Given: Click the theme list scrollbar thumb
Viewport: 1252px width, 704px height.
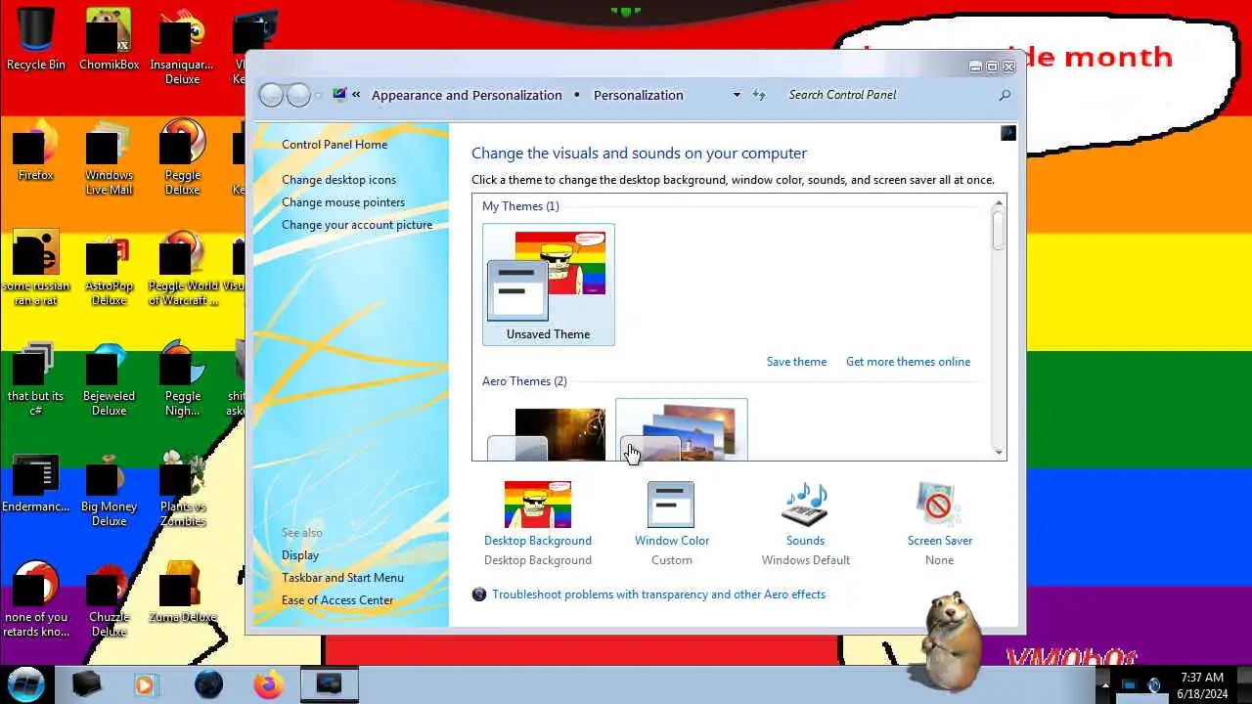Looking at the screenshot, I should (999, 230).
